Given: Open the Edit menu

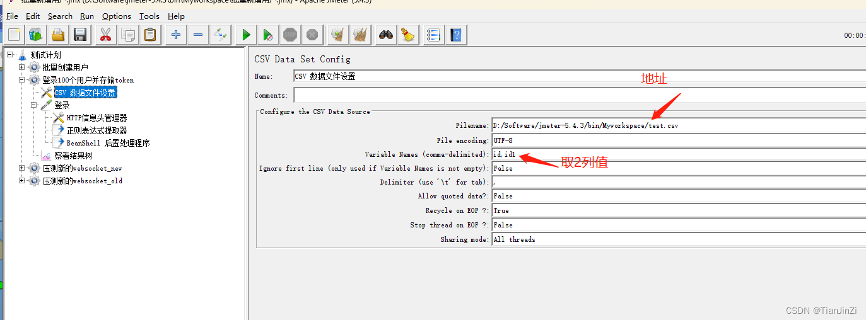Looking at the screenshot, I should coord(33,16).
